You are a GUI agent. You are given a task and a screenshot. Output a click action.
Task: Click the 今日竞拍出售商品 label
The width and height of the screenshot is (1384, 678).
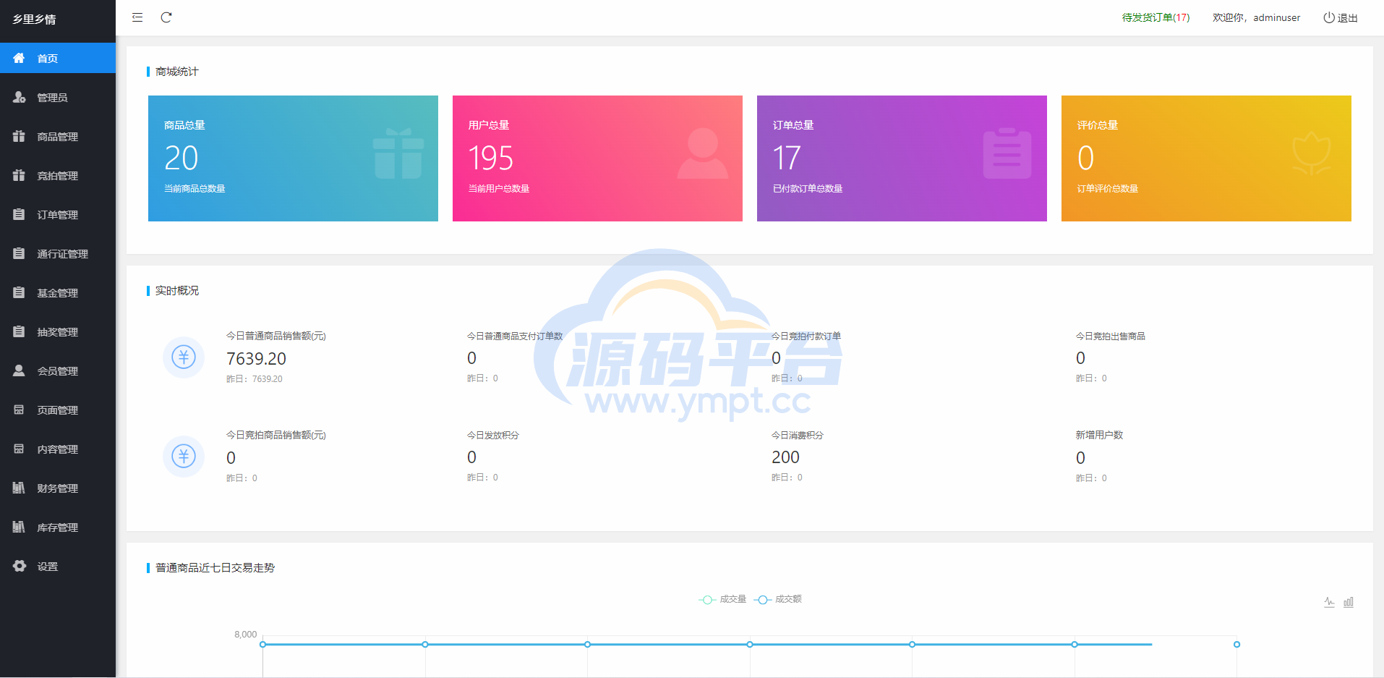coord(1111,336)
